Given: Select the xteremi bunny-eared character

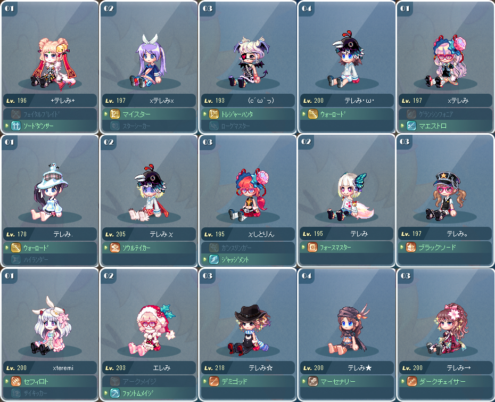Looking at the screenshot, I should (51, 335).
